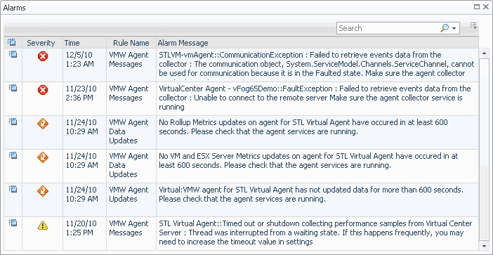
Task: Open alarm details icon for the 11/20/10 row
Action: [x=13, y=223]
